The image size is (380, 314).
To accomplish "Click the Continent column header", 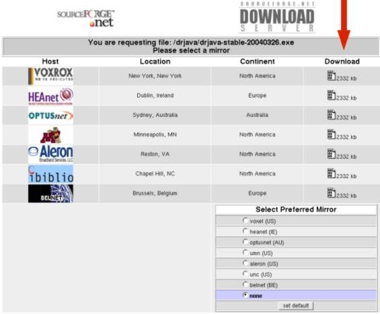I will click(x=258, y=62).
